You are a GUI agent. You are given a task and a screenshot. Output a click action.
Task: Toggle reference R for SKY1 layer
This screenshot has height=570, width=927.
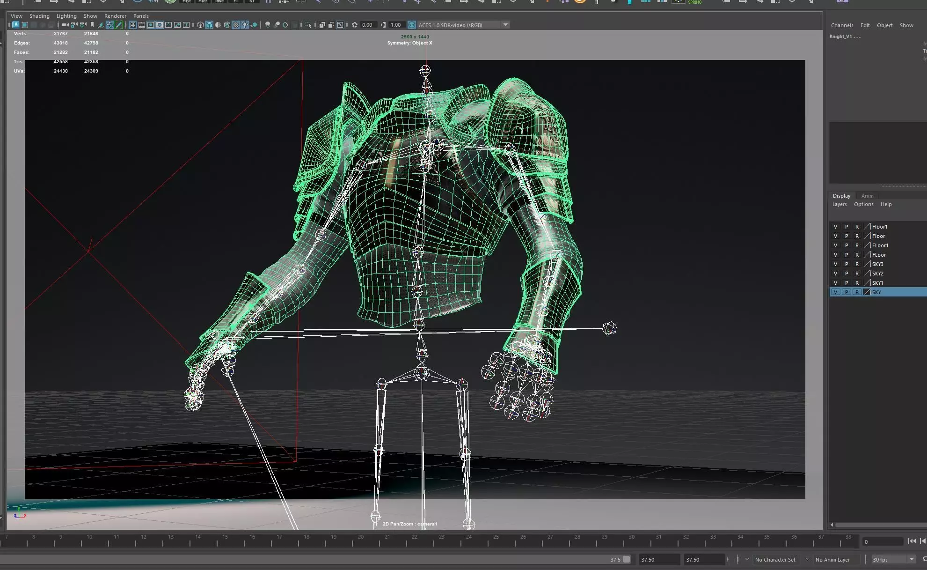point(857,283)
